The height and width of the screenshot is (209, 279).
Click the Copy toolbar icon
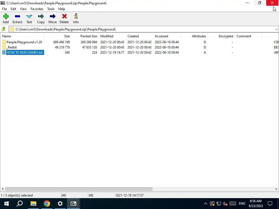tap(41, 16)
